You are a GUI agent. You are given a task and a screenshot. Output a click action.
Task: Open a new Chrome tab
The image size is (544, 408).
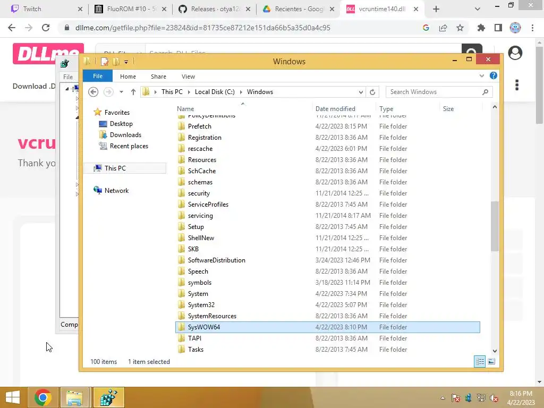436,9
